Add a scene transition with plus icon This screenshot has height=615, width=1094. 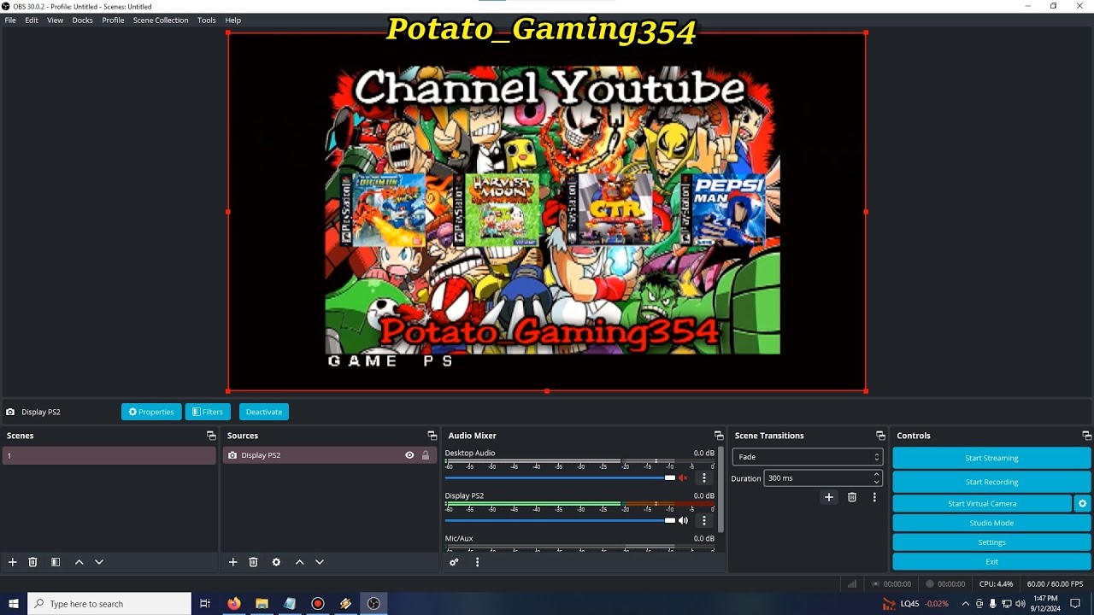(828, 497)
